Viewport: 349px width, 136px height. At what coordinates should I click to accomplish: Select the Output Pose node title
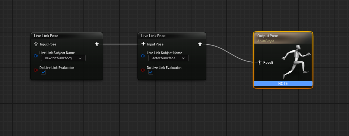pyautogui.click(x=267, y=36)
